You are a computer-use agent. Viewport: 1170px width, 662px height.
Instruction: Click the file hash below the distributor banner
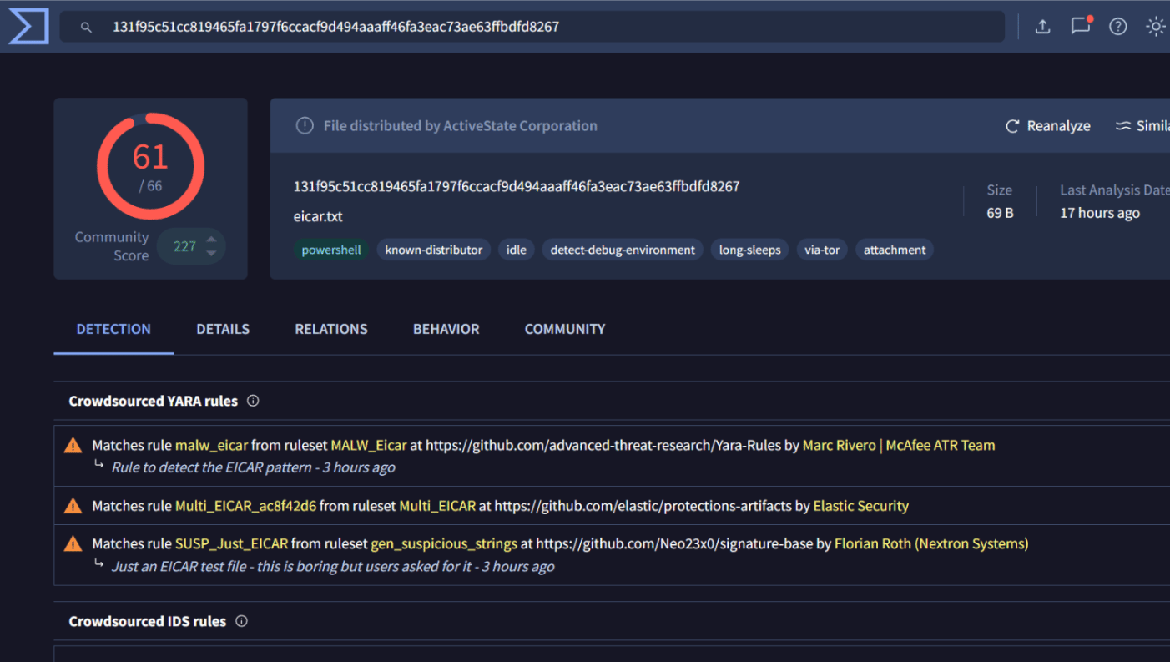[517, 186]
